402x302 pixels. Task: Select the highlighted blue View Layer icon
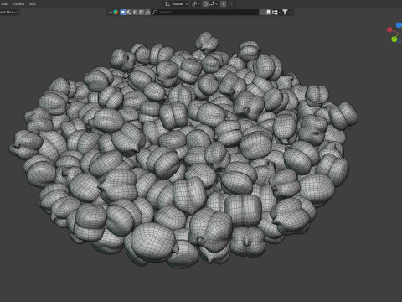123,13
